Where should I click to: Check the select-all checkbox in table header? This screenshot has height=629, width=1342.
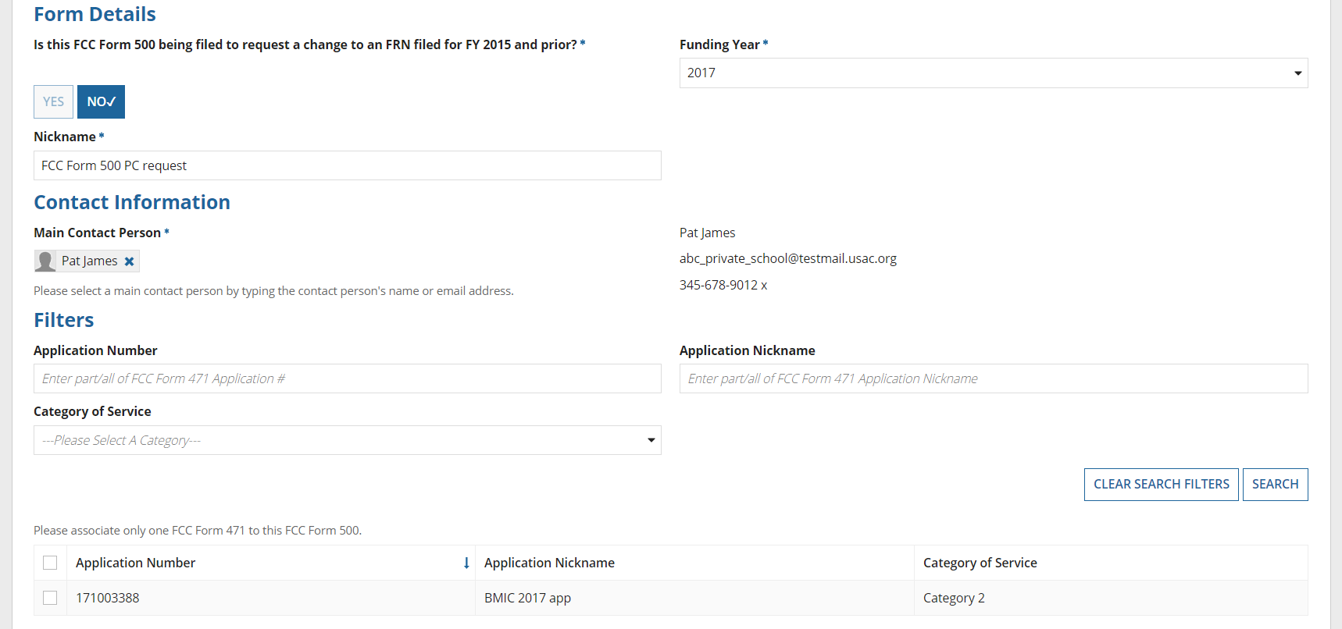point(50,563)
